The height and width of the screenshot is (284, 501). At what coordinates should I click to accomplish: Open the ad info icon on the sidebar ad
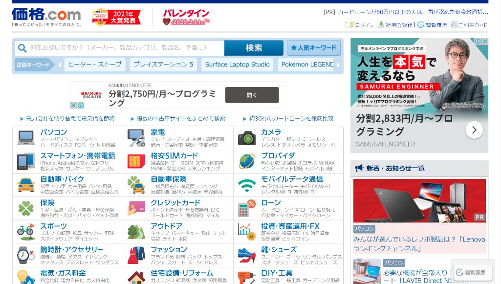[x=478, y=42]
